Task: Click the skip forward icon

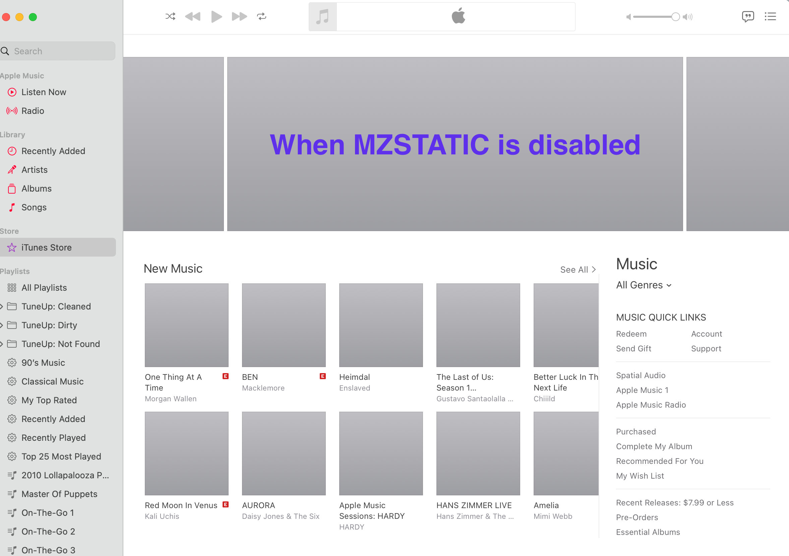Action: click(239, 16)
